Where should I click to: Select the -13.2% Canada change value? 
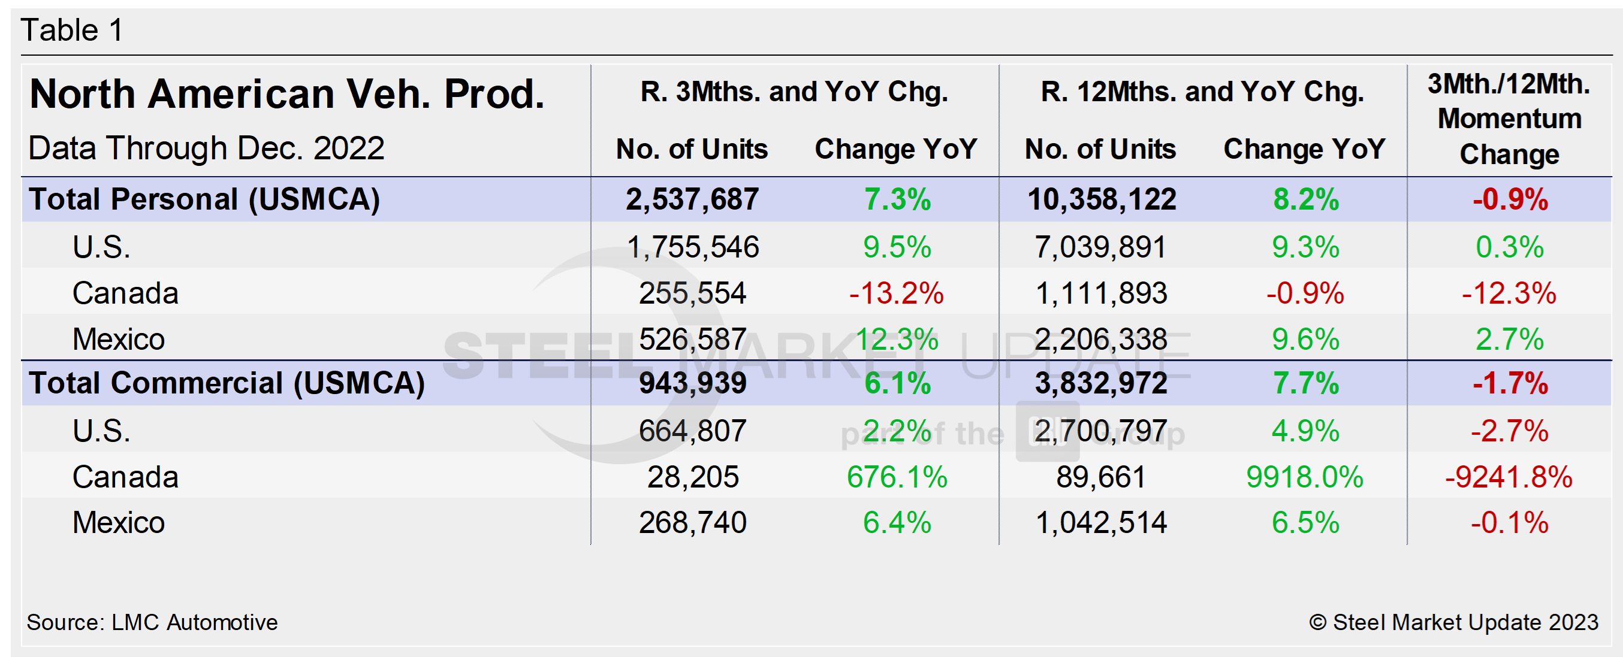click(x=896, y=293)
